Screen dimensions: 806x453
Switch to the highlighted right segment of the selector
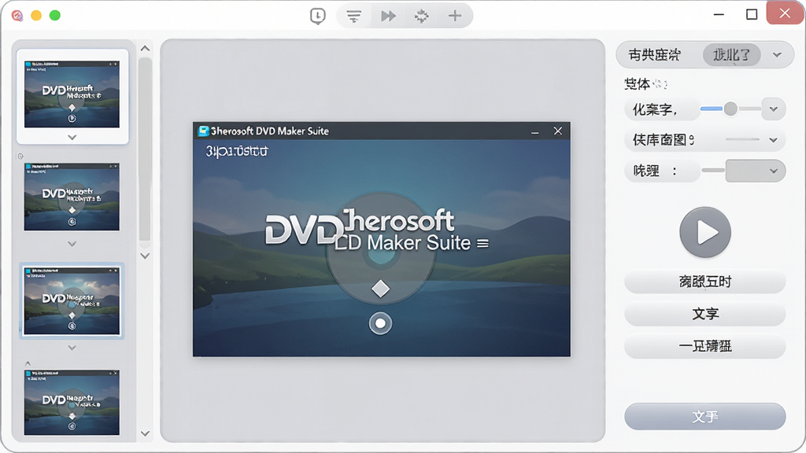point(731,54)
